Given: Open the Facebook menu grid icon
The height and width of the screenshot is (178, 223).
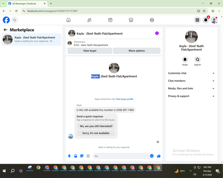Looking at the screenshot, I should [x=197, y=20].
